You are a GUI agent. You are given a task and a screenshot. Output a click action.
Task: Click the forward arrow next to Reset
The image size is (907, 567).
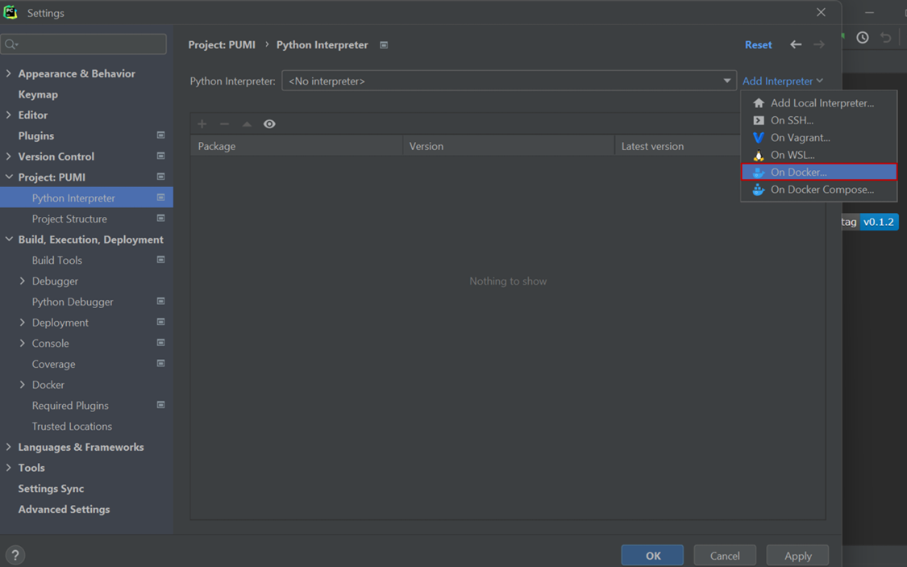818,44
